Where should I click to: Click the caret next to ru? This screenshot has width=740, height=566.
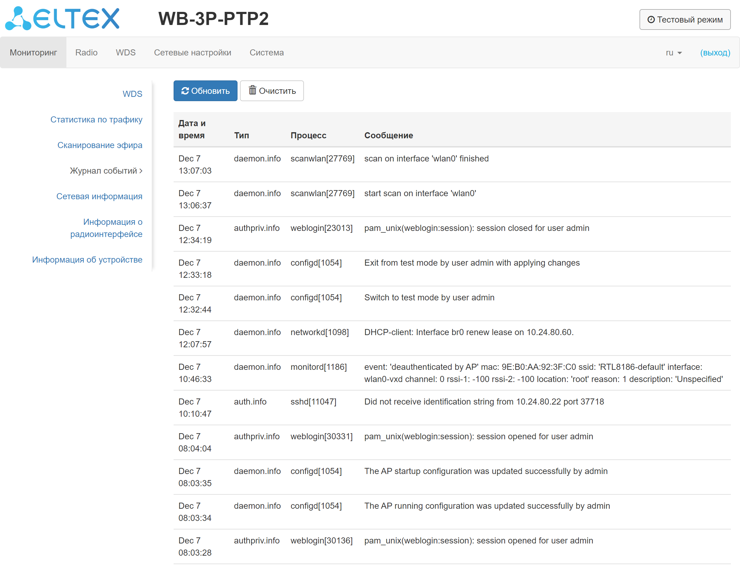pos(679,53)
